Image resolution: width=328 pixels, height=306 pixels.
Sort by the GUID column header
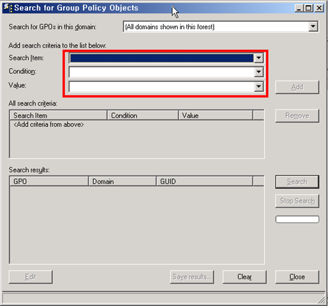point(205,182)
